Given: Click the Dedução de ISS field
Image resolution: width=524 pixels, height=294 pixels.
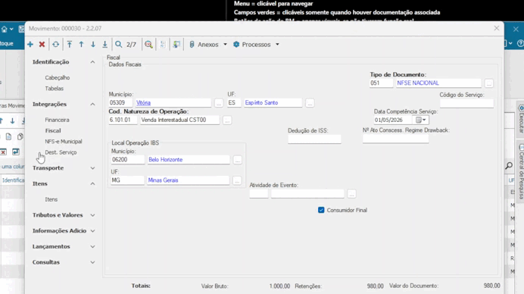Looking at the screenshot, I should 314,139.
